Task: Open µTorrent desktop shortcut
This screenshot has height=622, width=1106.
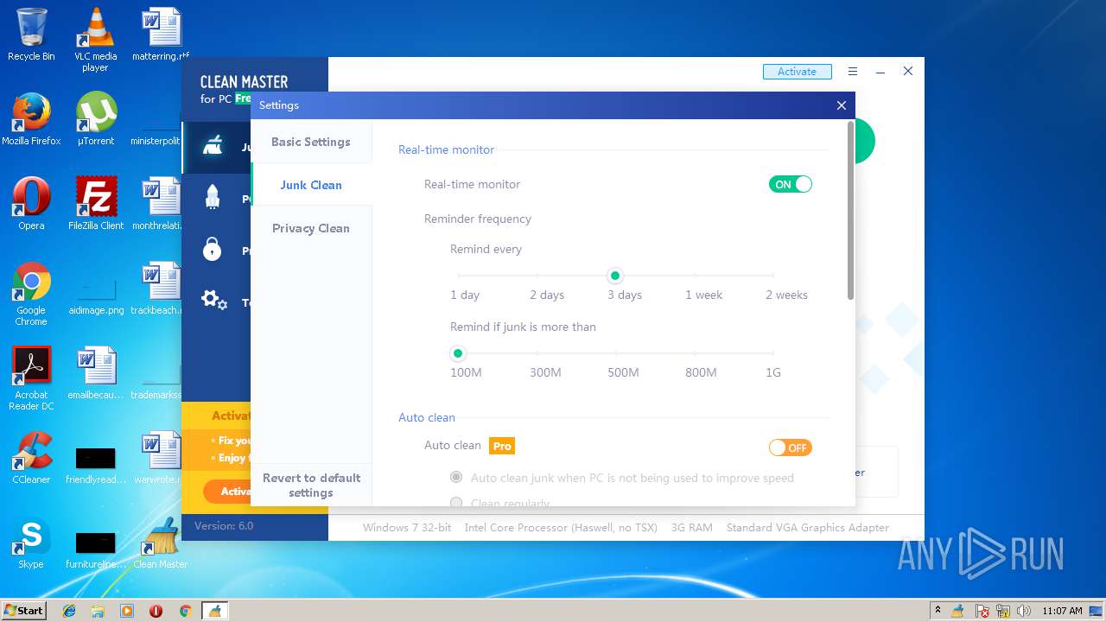Action: [x=95, y=119]
